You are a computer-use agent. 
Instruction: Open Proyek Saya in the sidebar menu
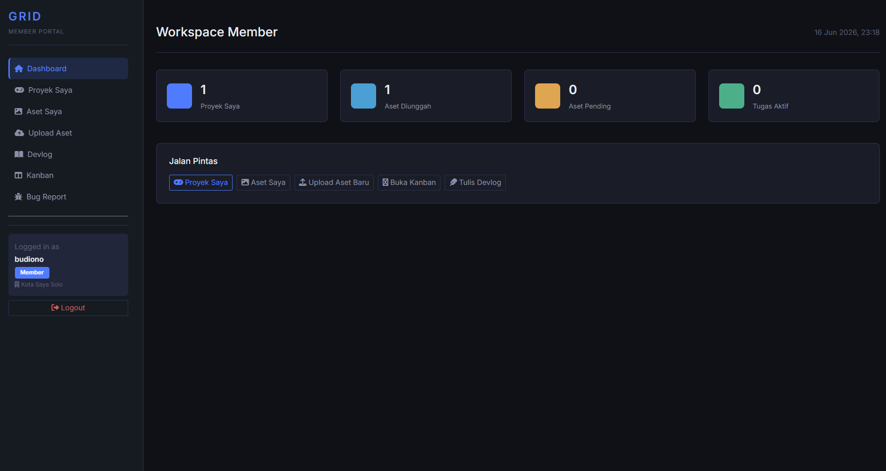[x=68, y=90]
